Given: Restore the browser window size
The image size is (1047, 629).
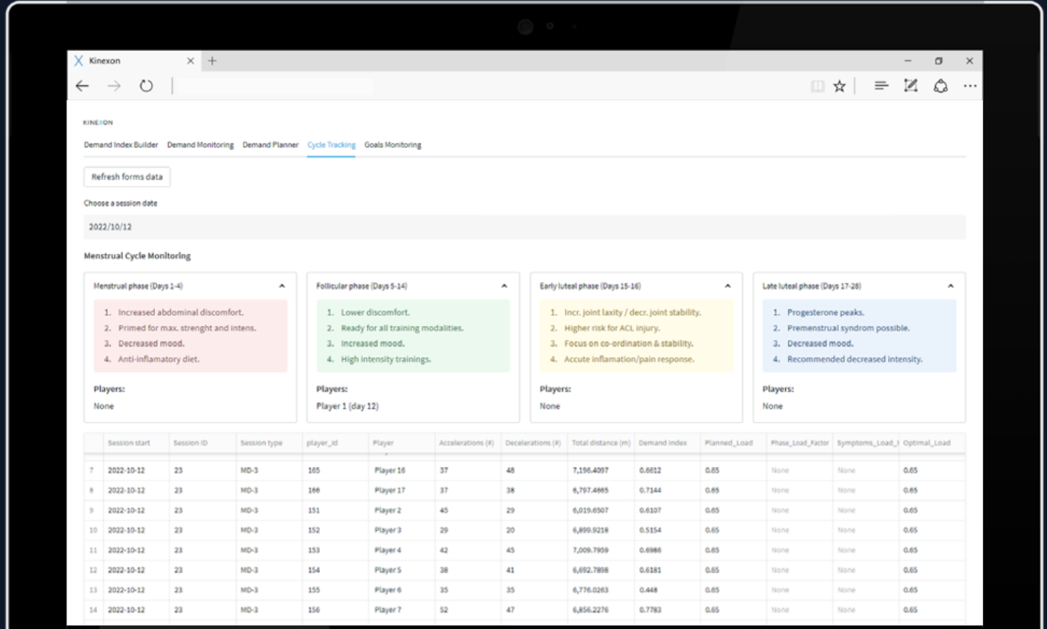Looking at the screenshot, I should pos(938,61).
